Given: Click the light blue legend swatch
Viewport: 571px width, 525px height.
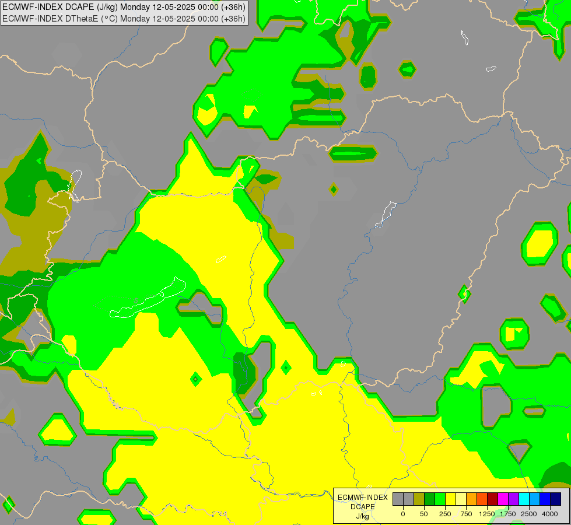Looking at the screenshot, I should (x=535, y=499).
